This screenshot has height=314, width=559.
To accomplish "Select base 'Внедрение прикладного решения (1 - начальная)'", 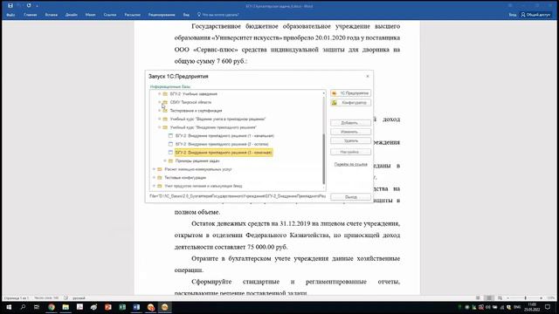I will 224,136.
